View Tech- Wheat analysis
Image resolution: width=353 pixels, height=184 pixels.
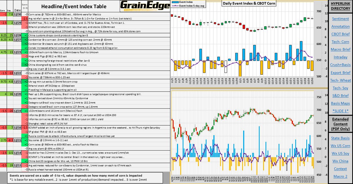pyautogui.click(x=340, y=80)
